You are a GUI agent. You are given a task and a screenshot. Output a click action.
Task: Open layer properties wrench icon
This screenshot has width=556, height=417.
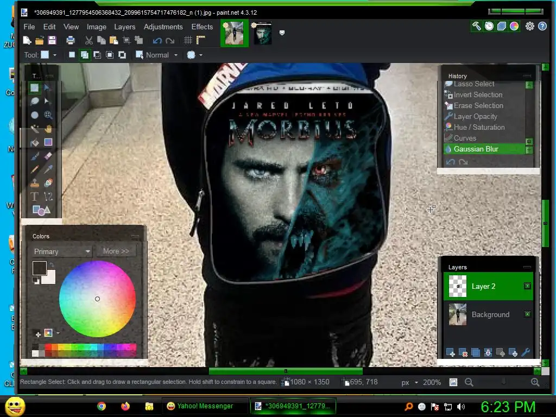click(526, 353)
